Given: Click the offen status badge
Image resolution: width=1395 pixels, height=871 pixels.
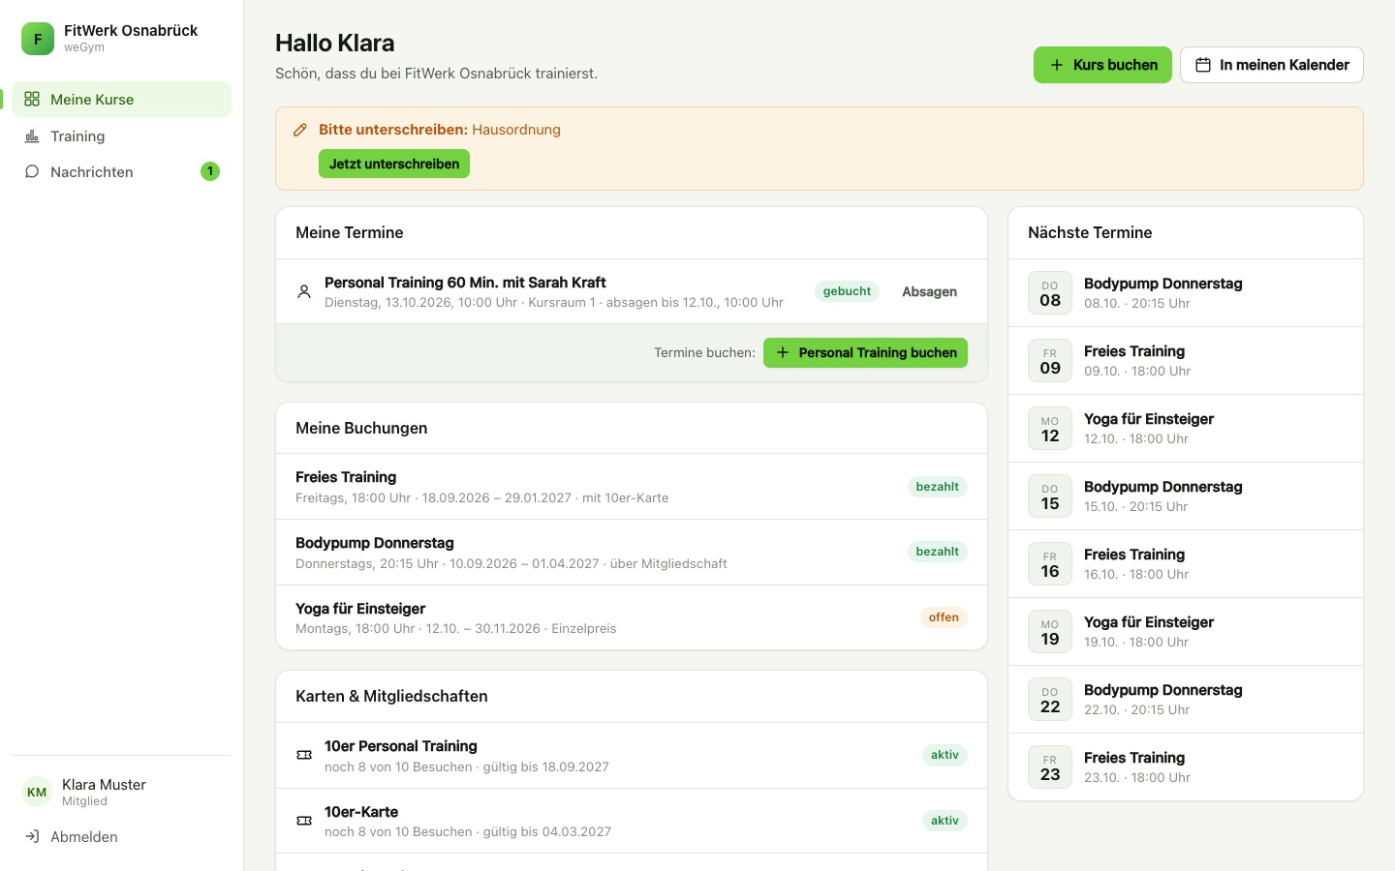Looking at the screenshot, I should click(x=944, y=617).
